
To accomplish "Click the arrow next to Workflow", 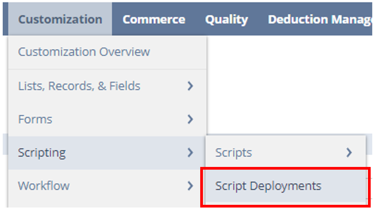I will 190,186.
